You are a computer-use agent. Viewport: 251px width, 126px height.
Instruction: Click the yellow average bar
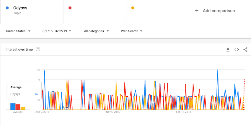23,108
